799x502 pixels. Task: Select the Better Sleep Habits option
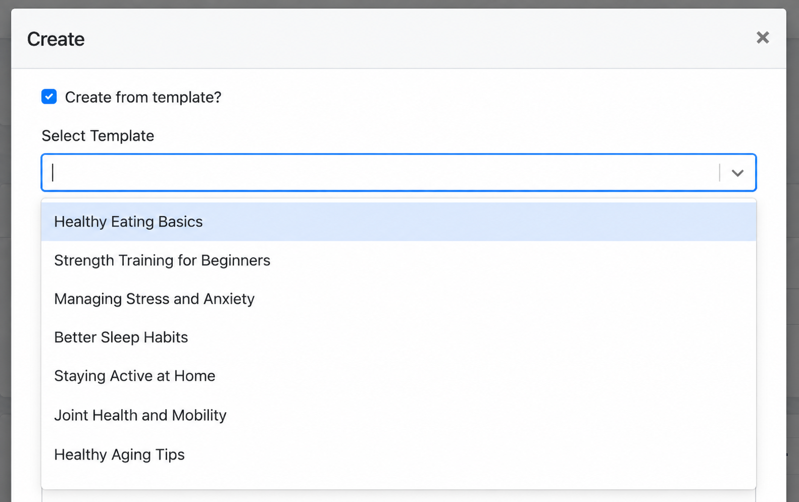pos(398,337)
